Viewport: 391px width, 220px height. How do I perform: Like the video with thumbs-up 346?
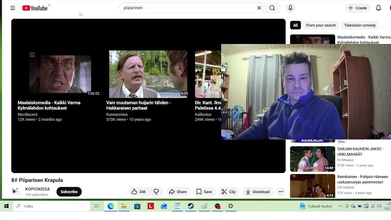[138, 192]
